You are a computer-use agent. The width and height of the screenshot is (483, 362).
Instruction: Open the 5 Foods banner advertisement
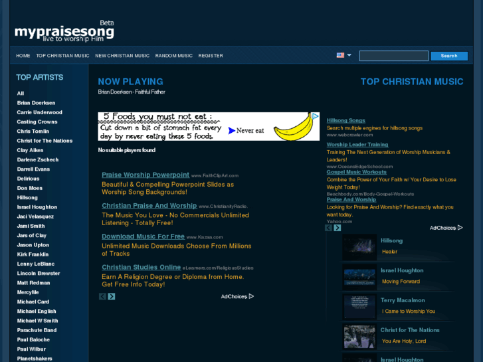pyautogui.click(x=209, y=127)
